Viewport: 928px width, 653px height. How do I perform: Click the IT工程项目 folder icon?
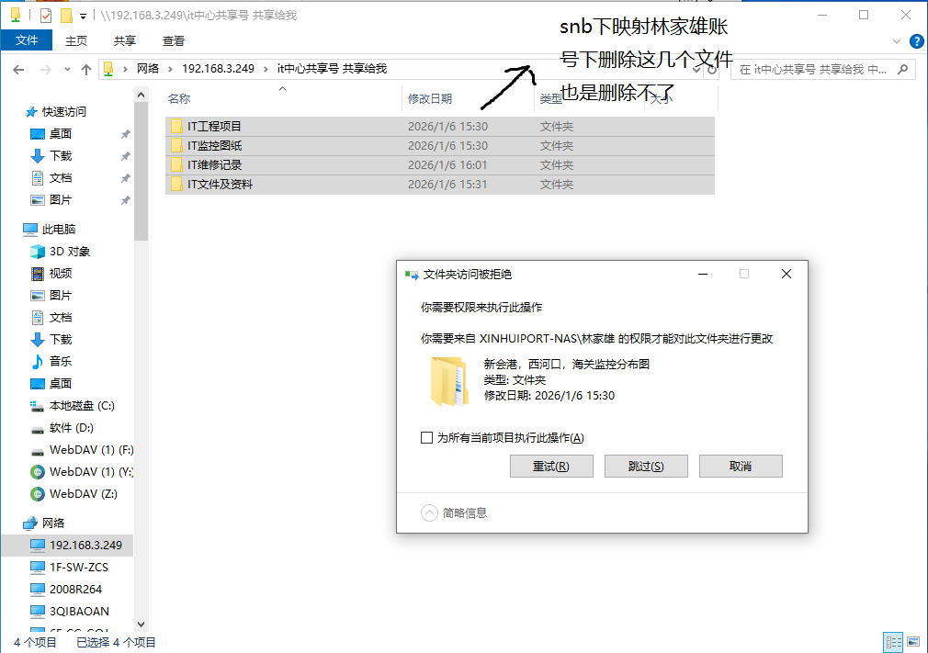tap(176, 127)
